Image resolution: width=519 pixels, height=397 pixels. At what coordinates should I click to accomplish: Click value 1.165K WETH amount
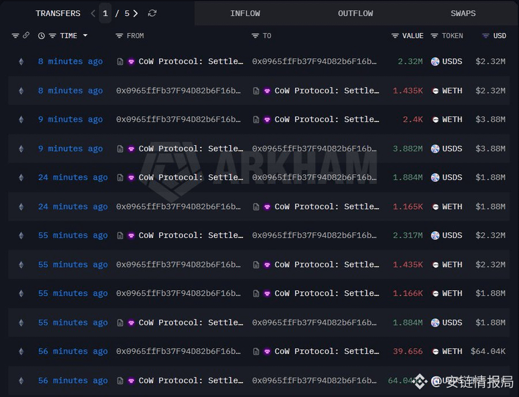[x=408, y=207]
